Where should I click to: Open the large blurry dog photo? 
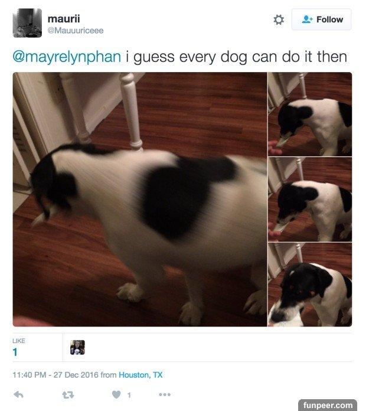[x=140, y=199]
